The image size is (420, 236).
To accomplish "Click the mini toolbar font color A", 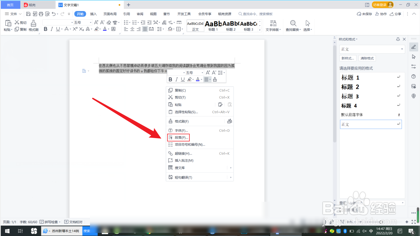I will 198,80.
